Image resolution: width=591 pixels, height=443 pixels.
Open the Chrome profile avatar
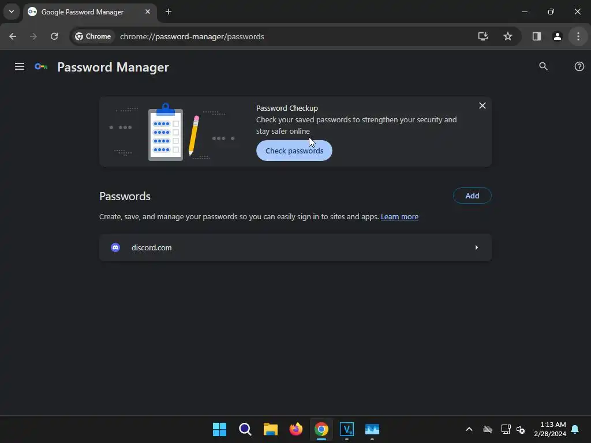tap(557, 36)
